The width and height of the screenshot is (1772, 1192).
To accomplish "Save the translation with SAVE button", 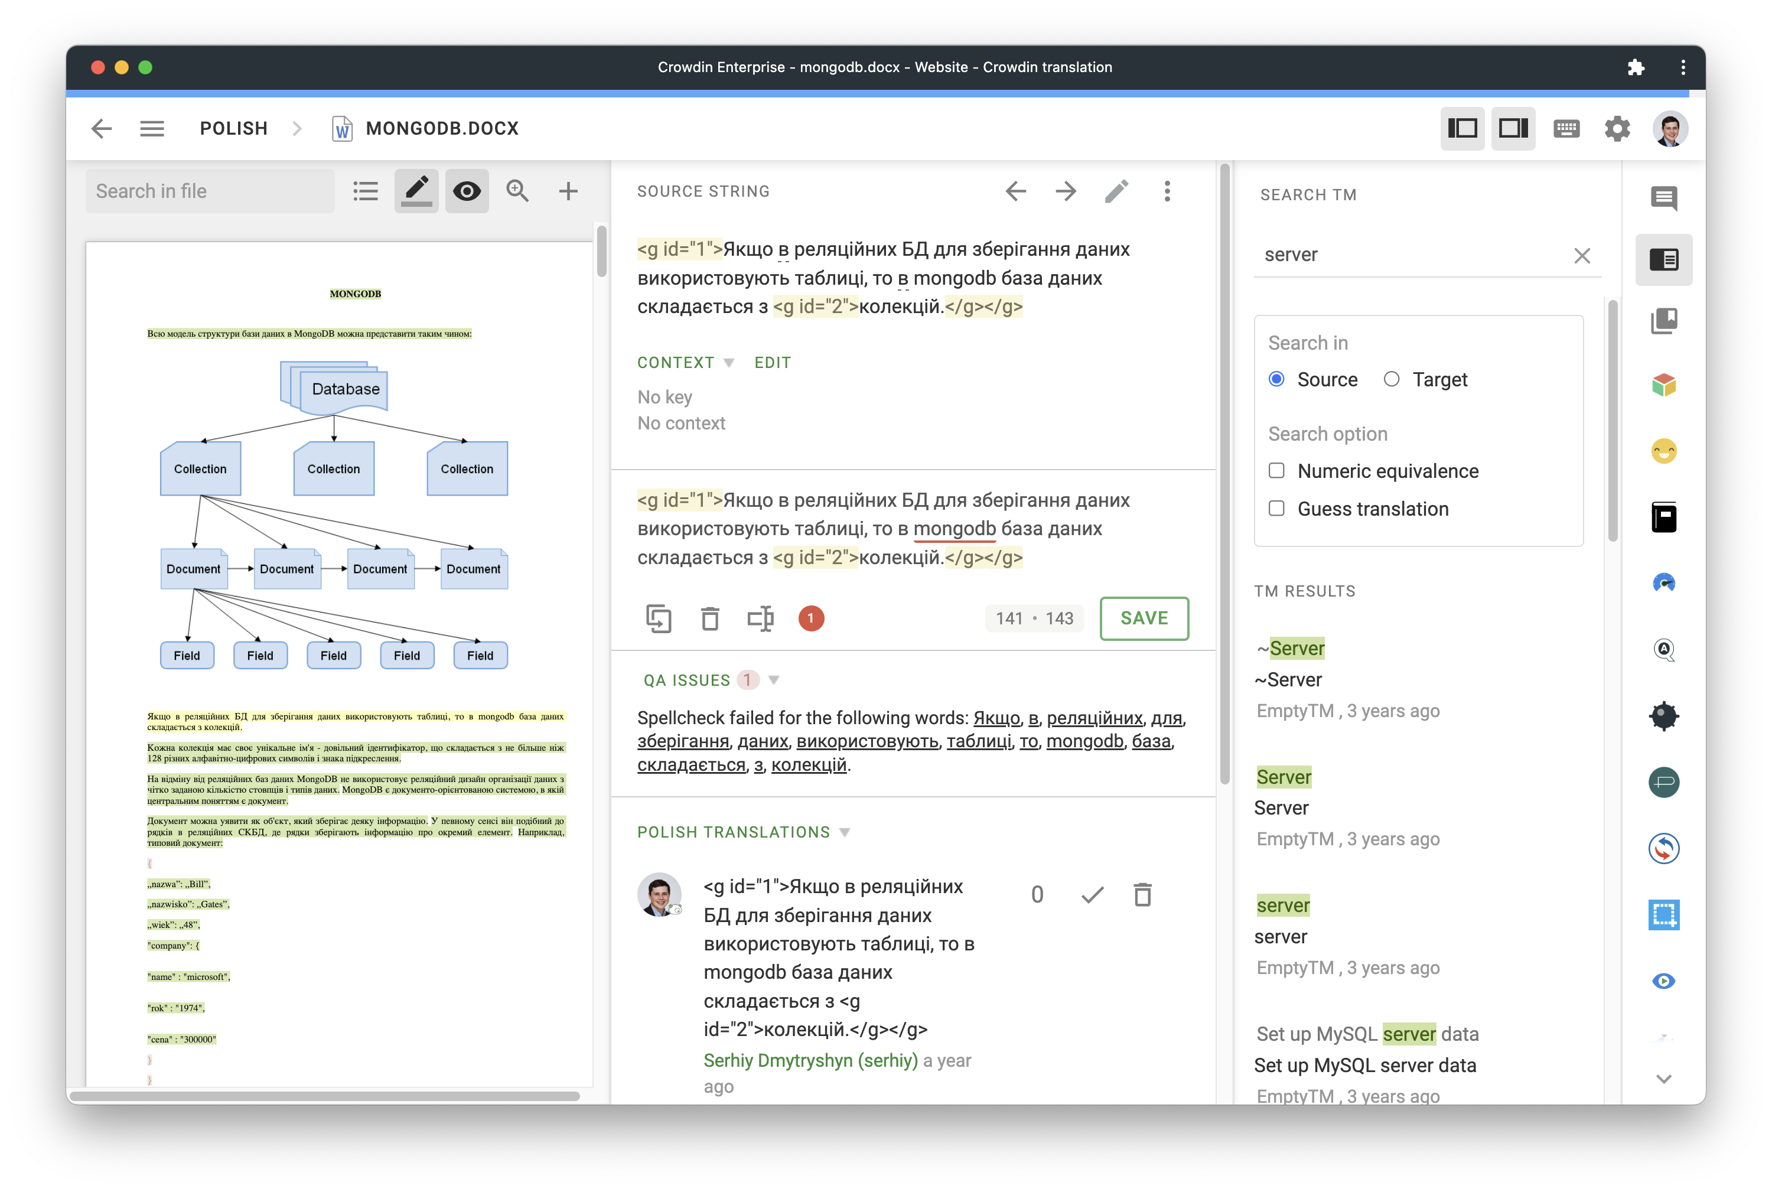I will (x=1144, y=618).
